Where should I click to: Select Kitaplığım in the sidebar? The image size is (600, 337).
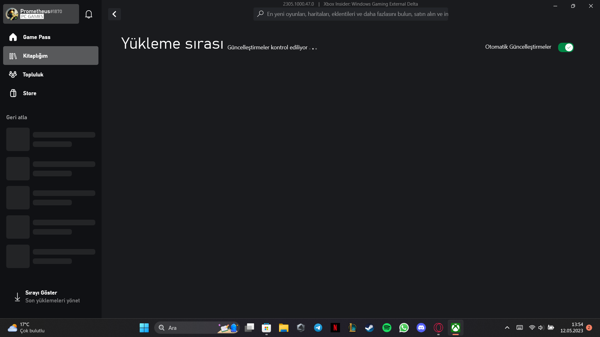(51, 56)
